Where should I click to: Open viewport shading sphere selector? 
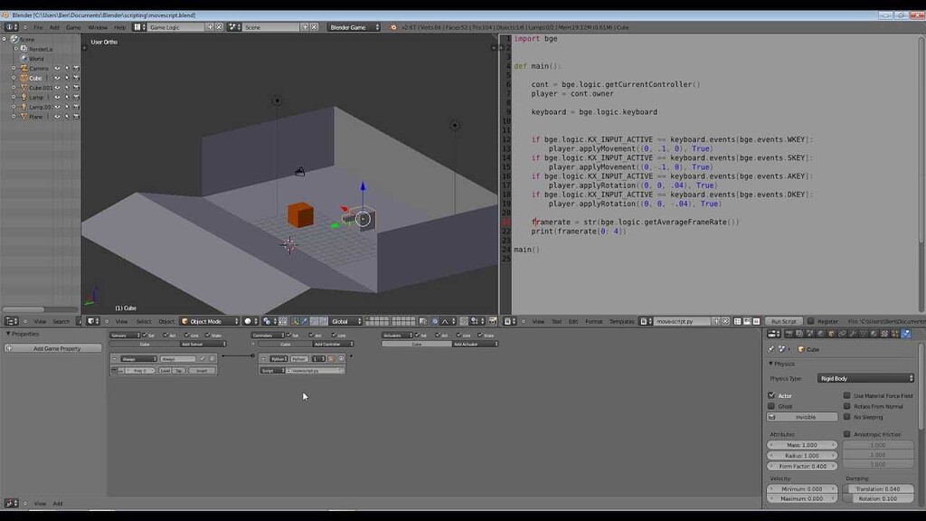(x=251, y=321)
